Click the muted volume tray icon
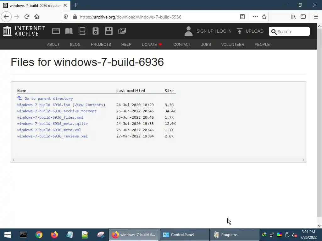The width and height of the screenshot is (322, 241). 294,235
